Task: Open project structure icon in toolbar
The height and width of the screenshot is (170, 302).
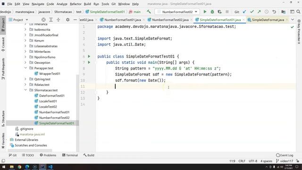Action: tap(283, 12)
